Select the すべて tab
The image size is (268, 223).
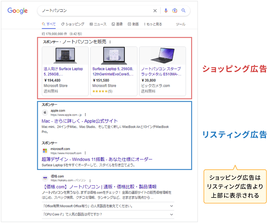coord(49,24)
